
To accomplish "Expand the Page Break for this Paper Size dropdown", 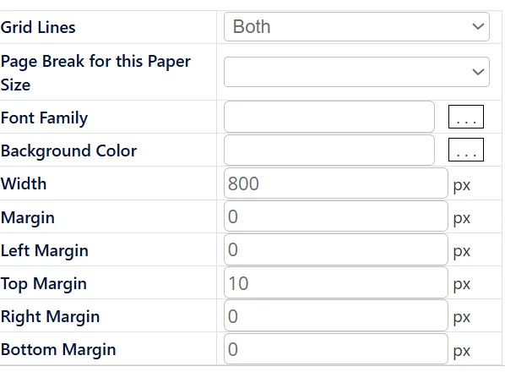I will coord(356,72).
